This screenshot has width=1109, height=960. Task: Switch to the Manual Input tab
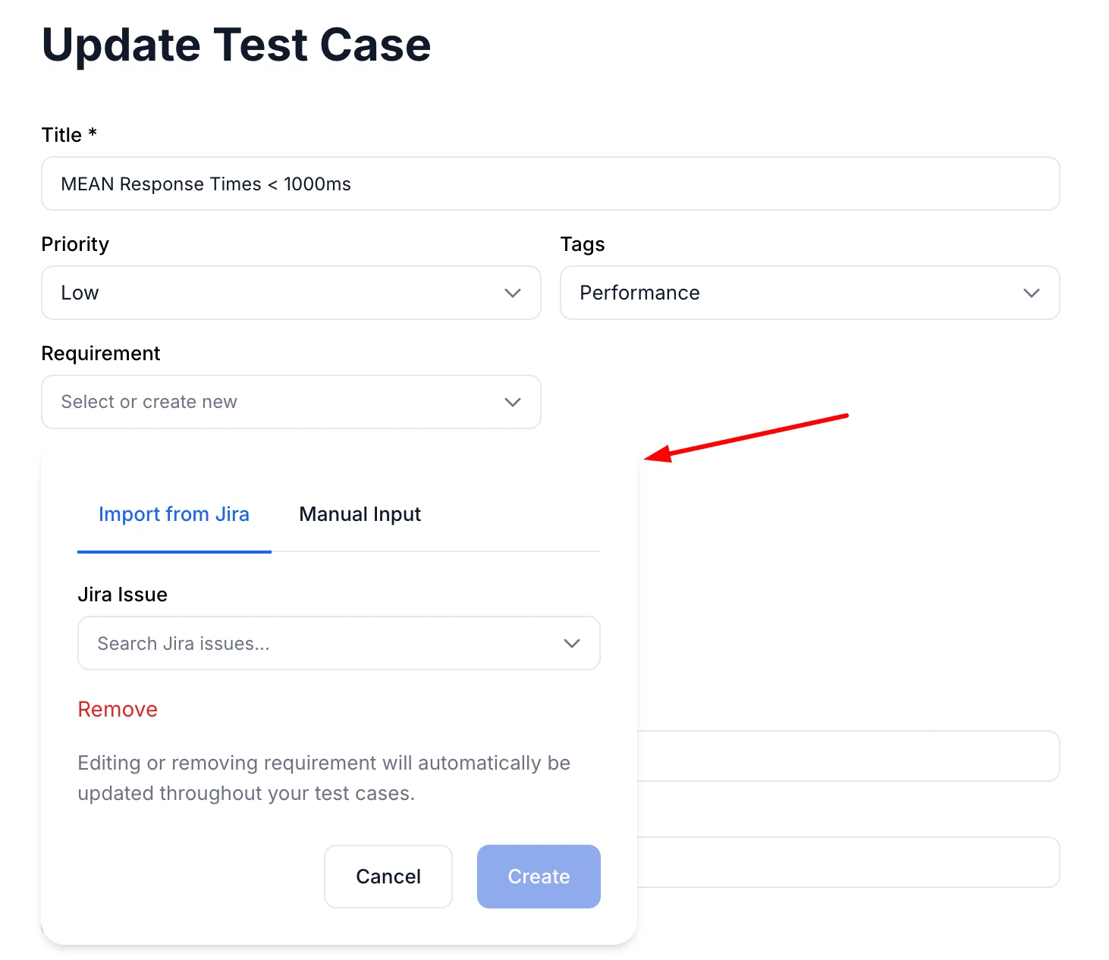(x=360, y=514)
